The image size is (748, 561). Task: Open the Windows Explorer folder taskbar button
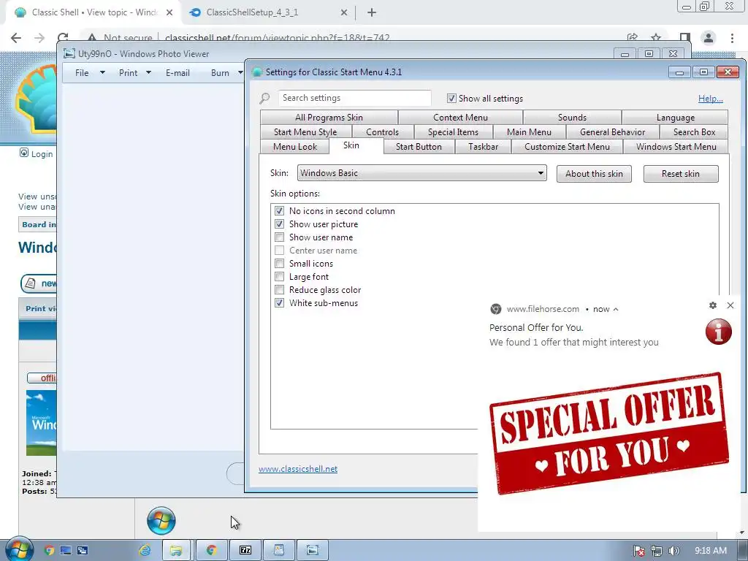point(176,551)
